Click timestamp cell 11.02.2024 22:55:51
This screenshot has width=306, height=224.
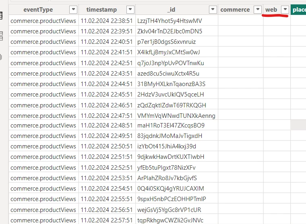coord(107,199)
